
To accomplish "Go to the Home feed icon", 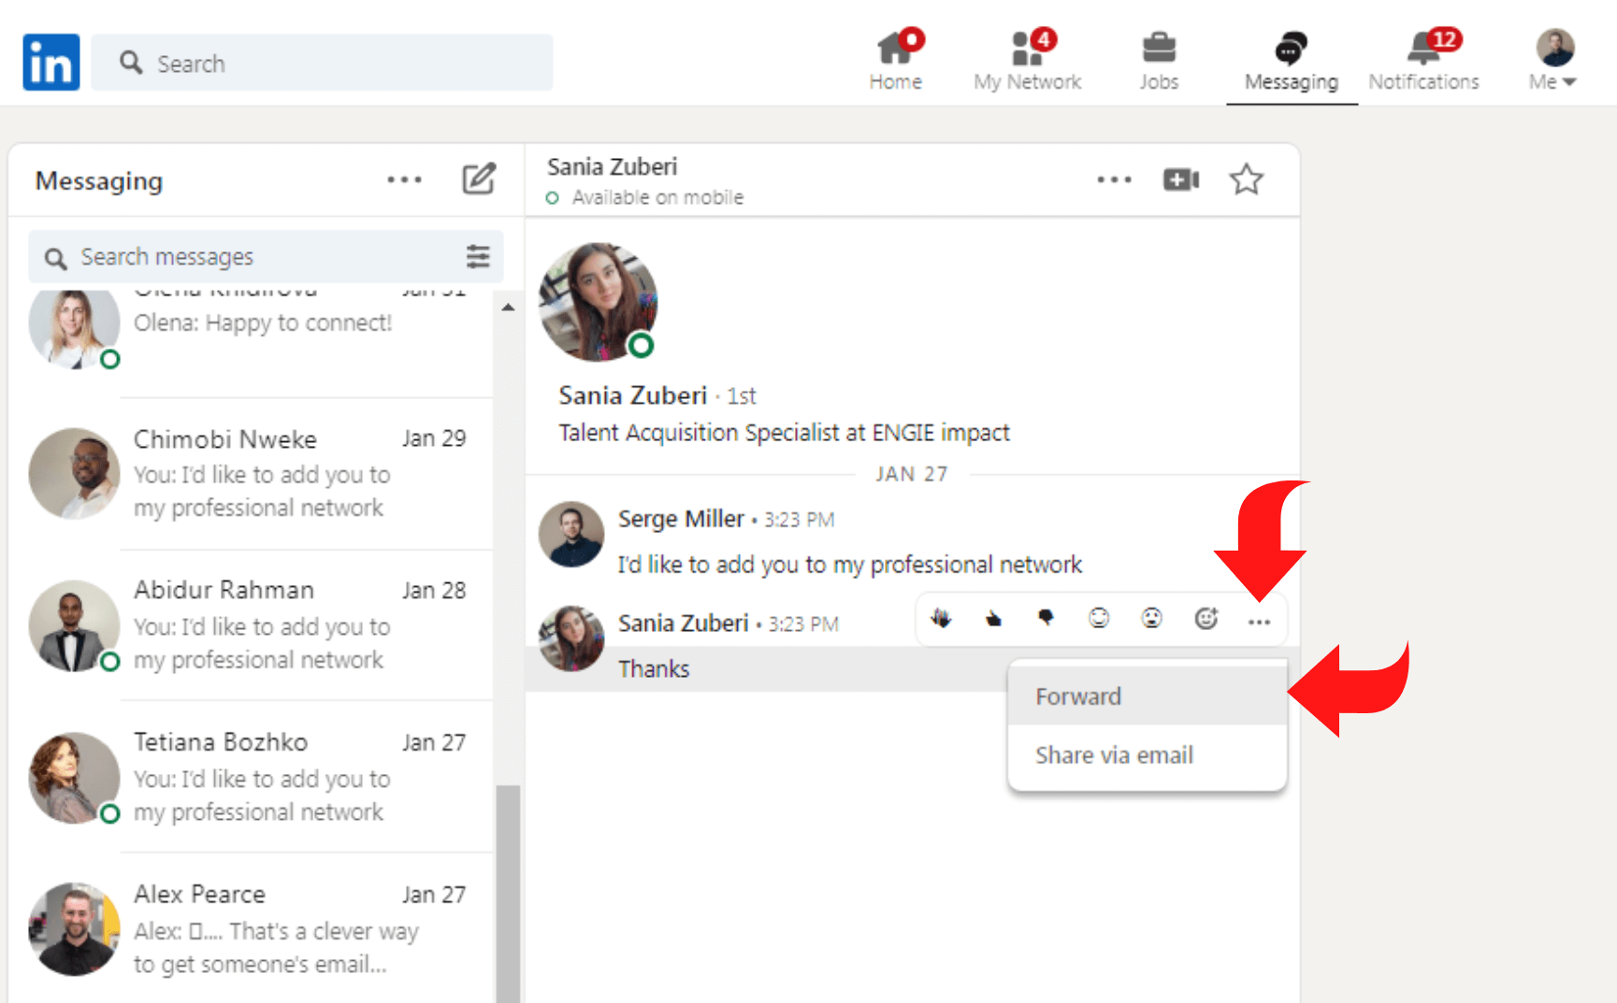I will coord(895,58).
